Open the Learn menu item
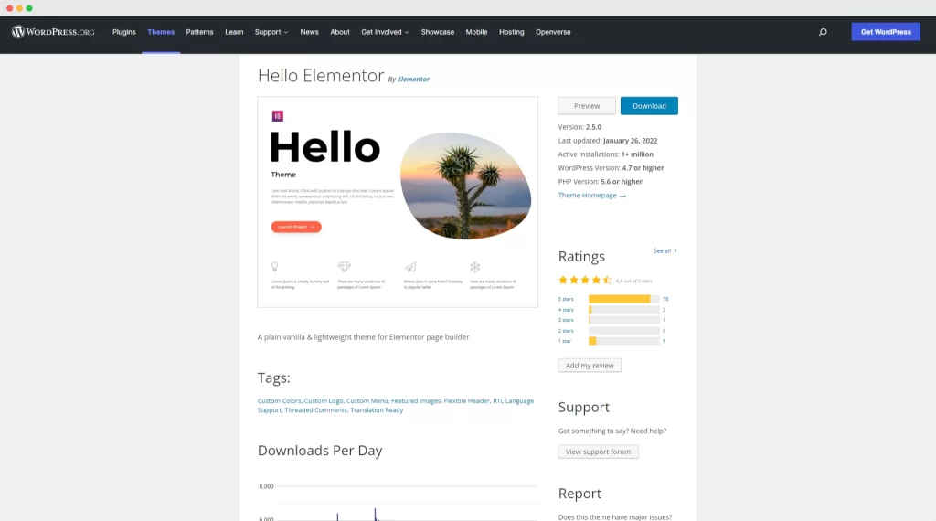The image size is (936, 521). 234,32
